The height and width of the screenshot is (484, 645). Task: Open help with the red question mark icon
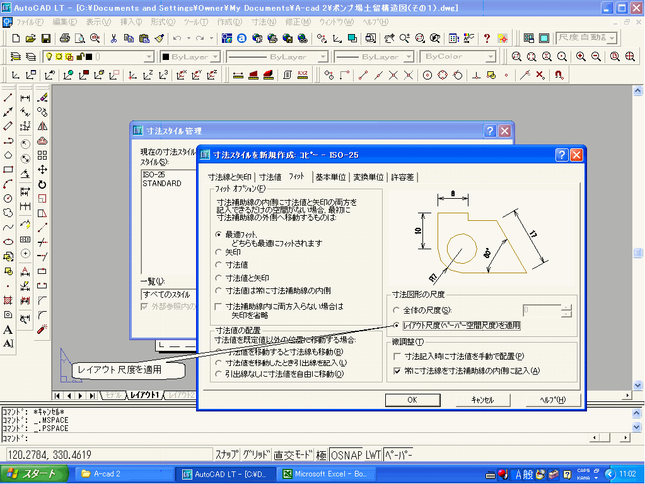(487, 38)
